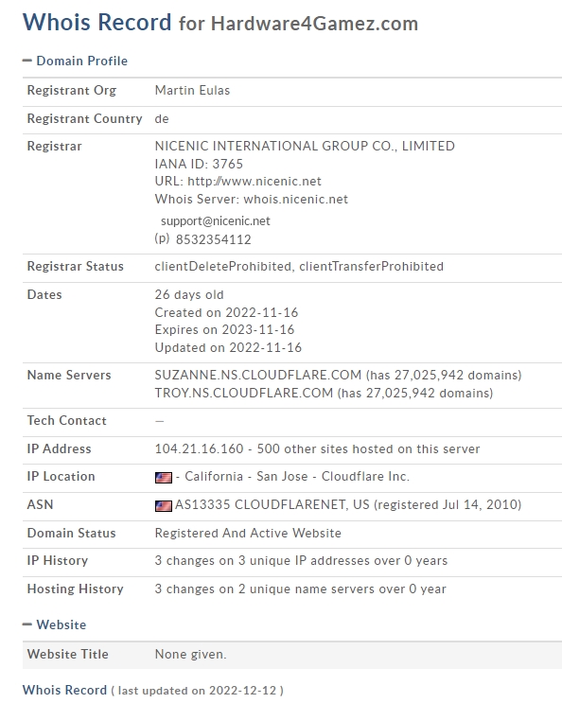Click the Hardware4Gamez.com domain heading
The height and width of the screenshot is (703, 562).
(x=314, y=24)
